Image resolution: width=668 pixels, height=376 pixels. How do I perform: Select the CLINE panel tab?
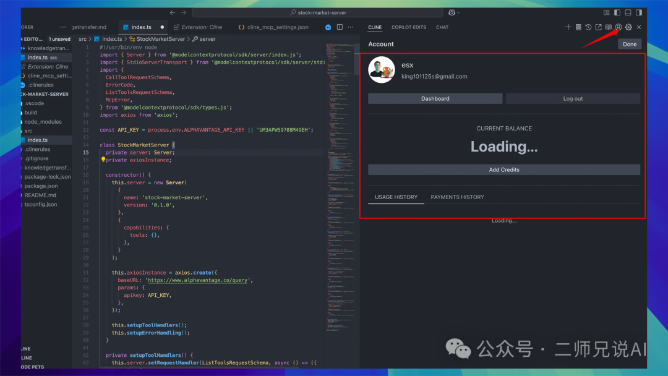click(x=375, y=27)
